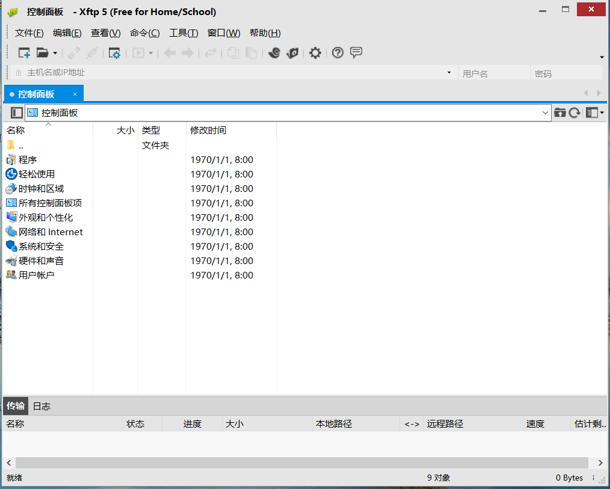Sort files by the 名称 column header
Image resolution: width=610 pixels, height=489 pixels.
[48, 130]
